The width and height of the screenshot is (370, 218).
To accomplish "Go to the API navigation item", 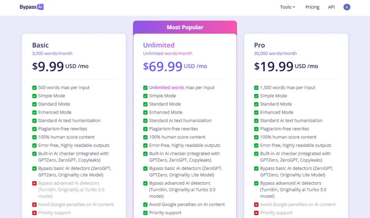I will pos(331,7).
